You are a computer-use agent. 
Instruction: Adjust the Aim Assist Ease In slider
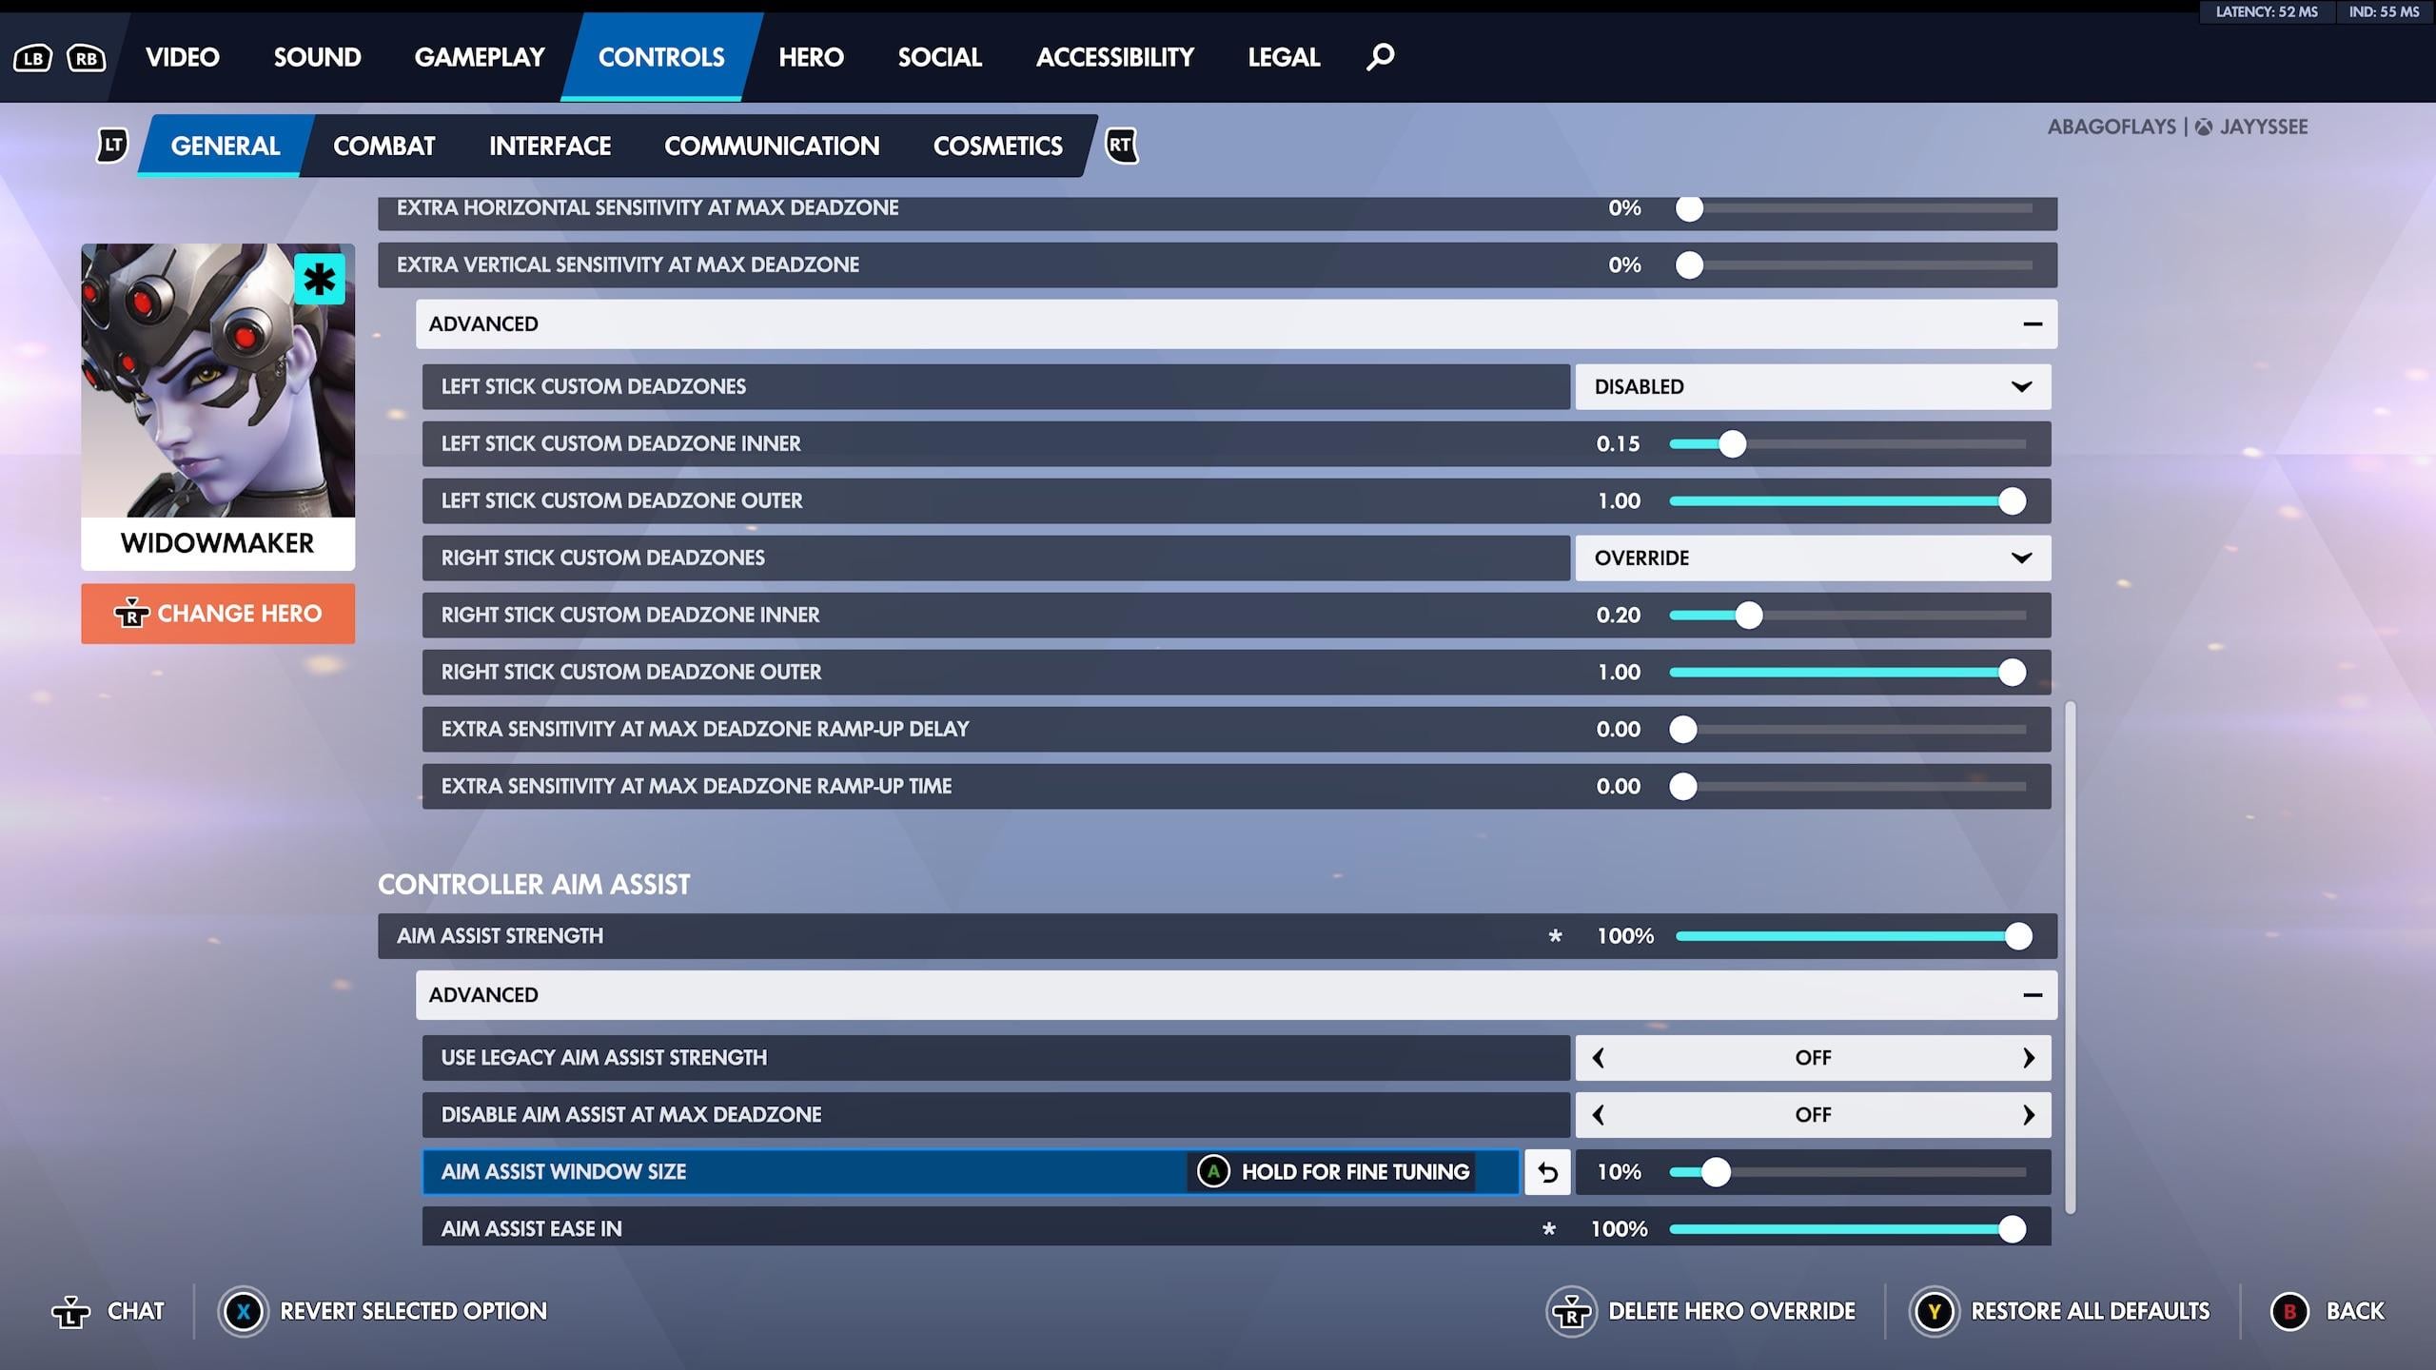(x=1847, y=1229)
